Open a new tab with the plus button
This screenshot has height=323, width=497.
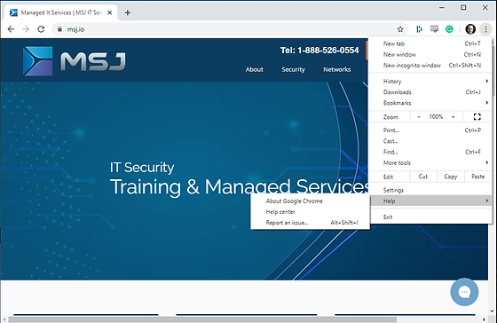click(128, 12)
